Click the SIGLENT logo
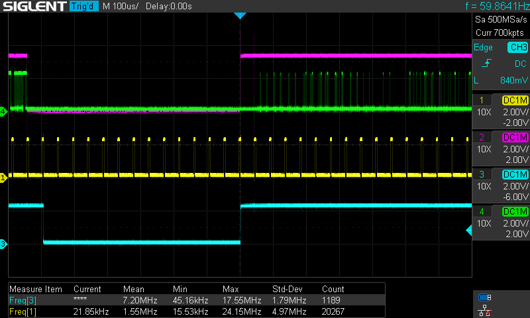 [34, 6]
